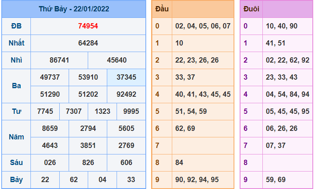This screenshot has height=189, width=314.
Task: Click sixth prize number 826
Action: (88, 163)
